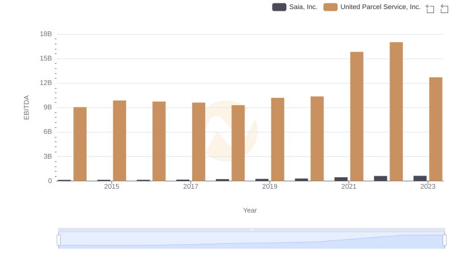Click the 0 y-axis label
The image size is (455, 262).
pyautogui.click(x=50, y=181)
